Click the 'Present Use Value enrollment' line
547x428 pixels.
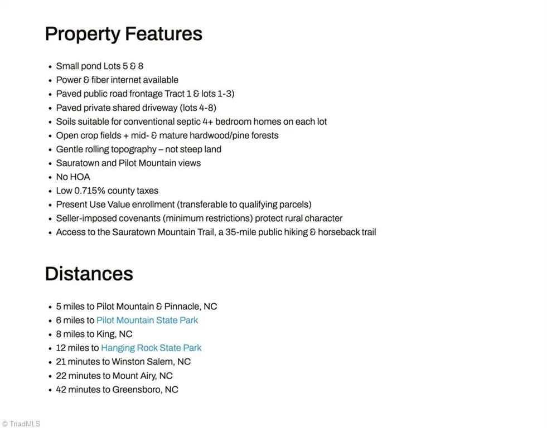tap(183, 204)
